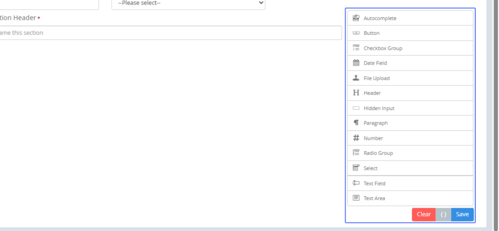
Task: Select the Checkbox Group list icon
Action: [356, 48]
